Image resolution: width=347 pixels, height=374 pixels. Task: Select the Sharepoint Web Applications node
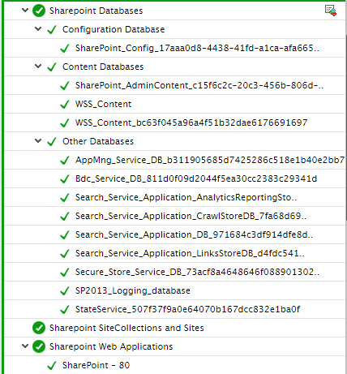pos(111,346)
